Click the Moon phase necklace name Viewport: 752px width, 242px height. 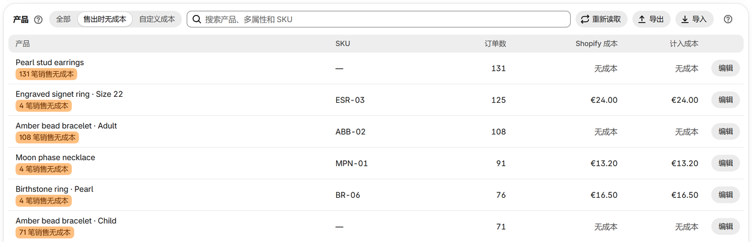[55, 157]
